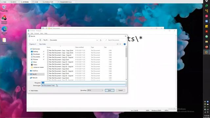210x118 pixels.
Task: Click the OneDrive cloud icon in sidebar
Action: point(31,71)
